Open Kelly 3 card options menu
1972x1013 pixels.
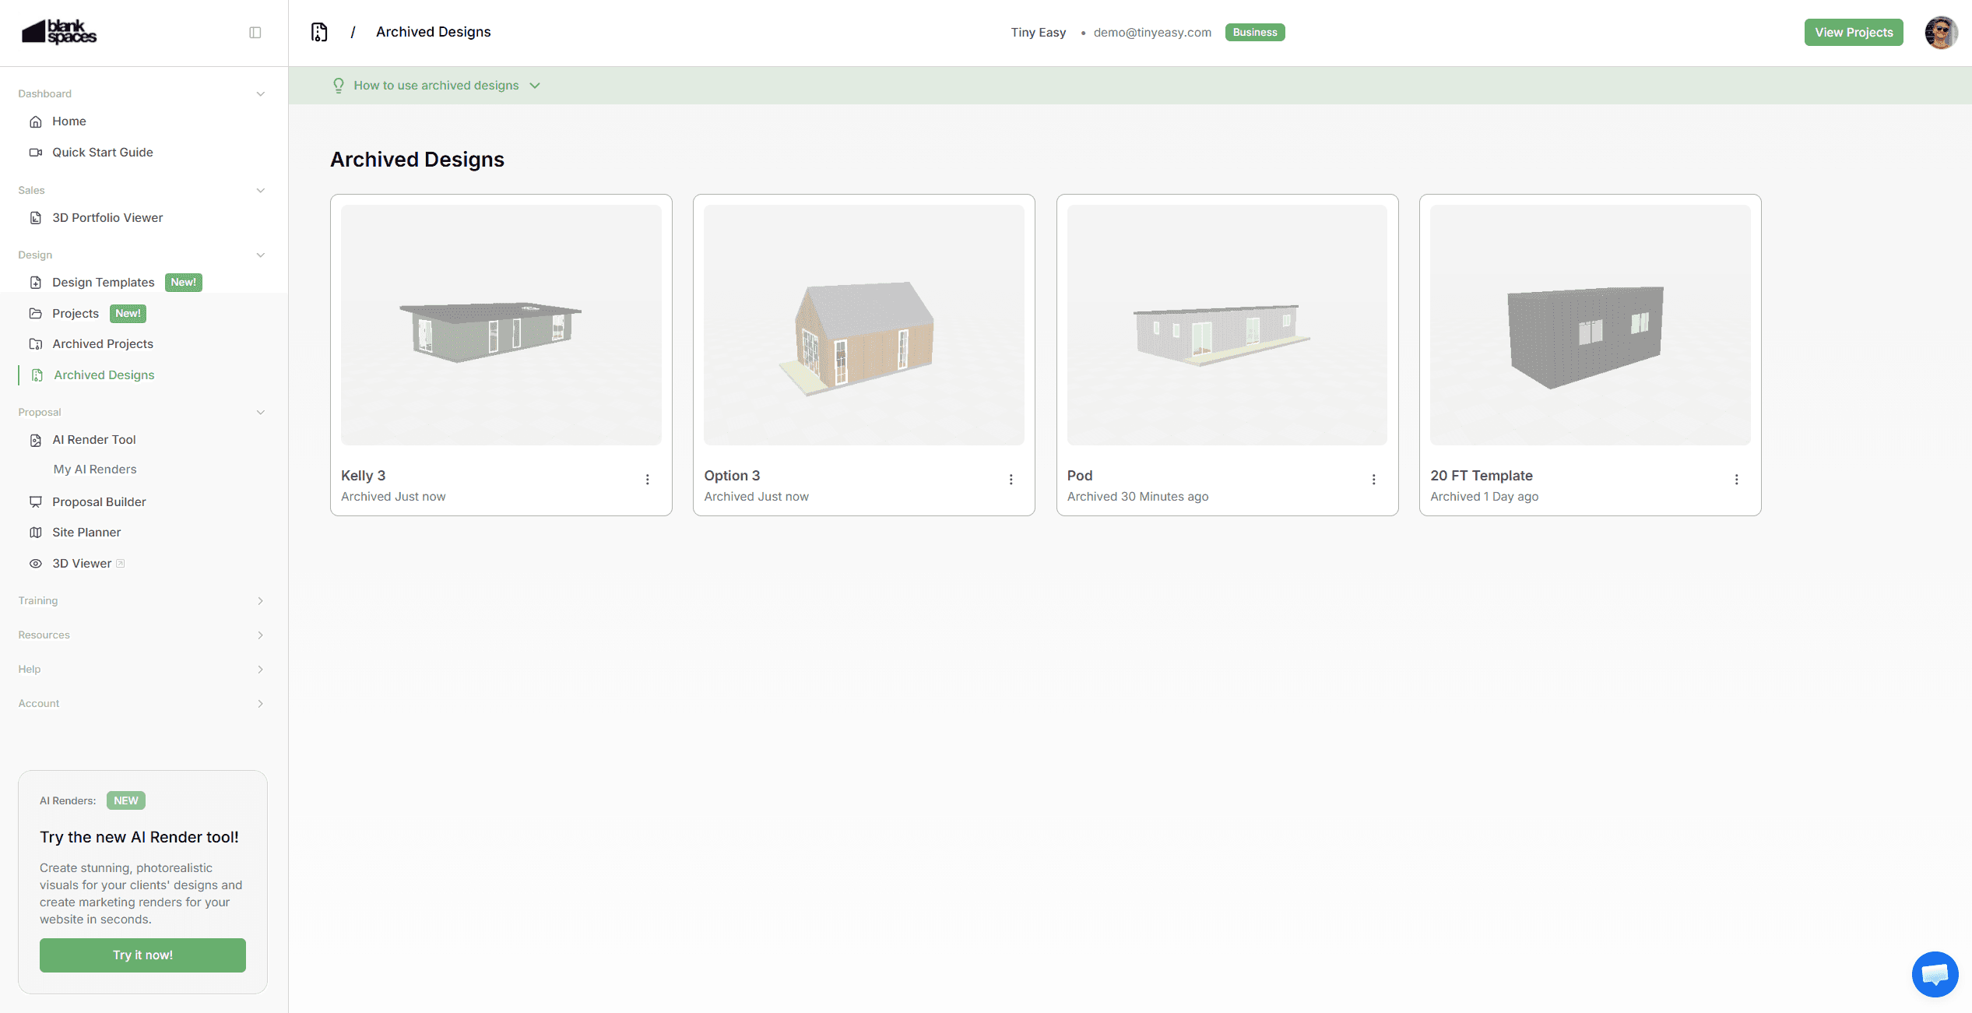click(647, 480)
